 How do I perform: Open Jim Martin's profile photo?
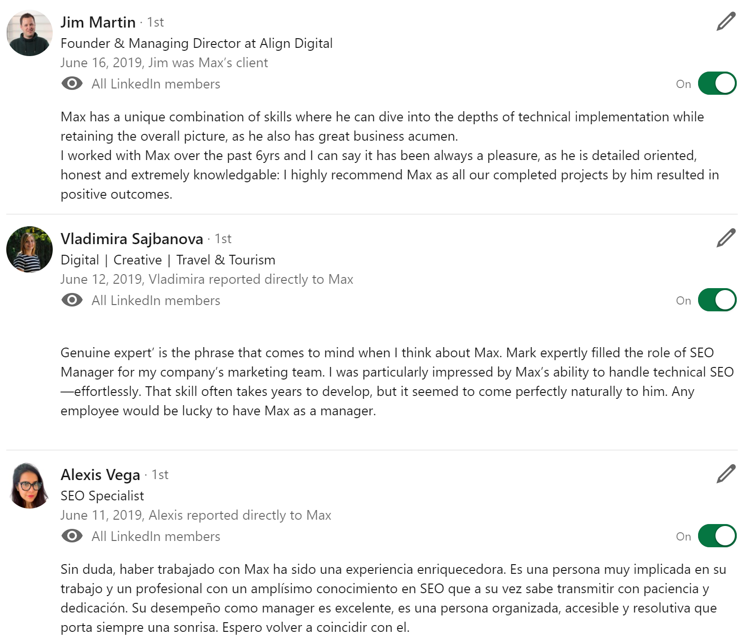tap(30, 33)
